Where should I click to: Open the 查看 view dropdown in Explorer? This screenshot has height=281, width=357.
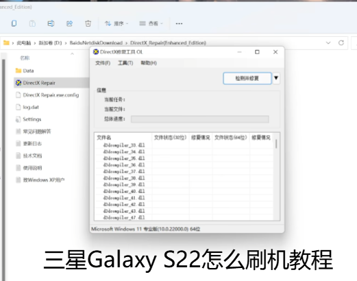tap(151, 23)
